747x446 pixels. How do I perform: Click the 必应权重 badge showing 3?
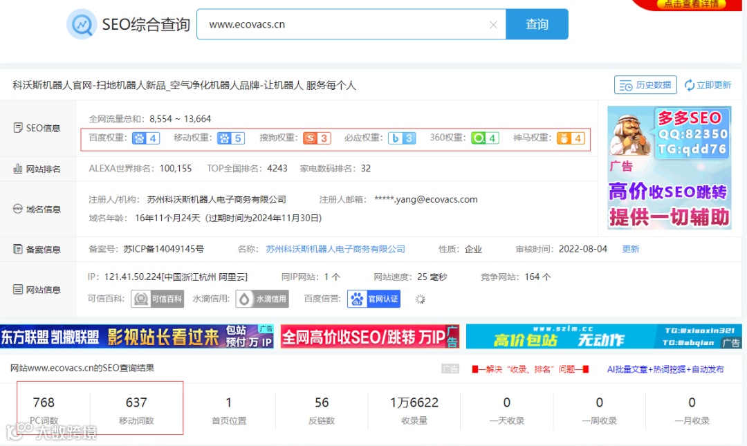point(402,138)
